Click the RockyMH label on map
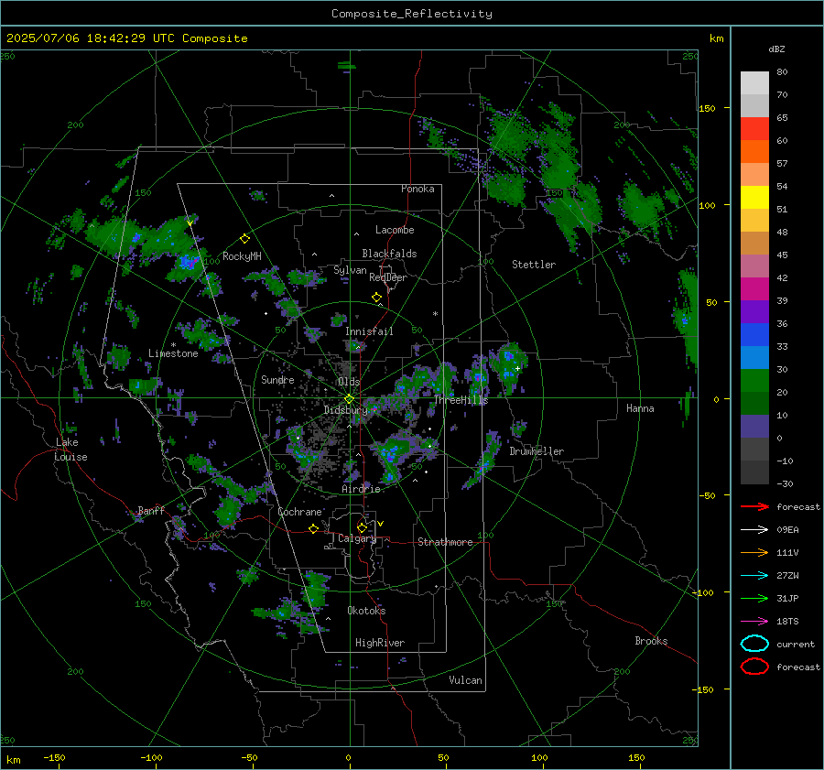This screenshot has width=824, height=770. coord(242,256)
